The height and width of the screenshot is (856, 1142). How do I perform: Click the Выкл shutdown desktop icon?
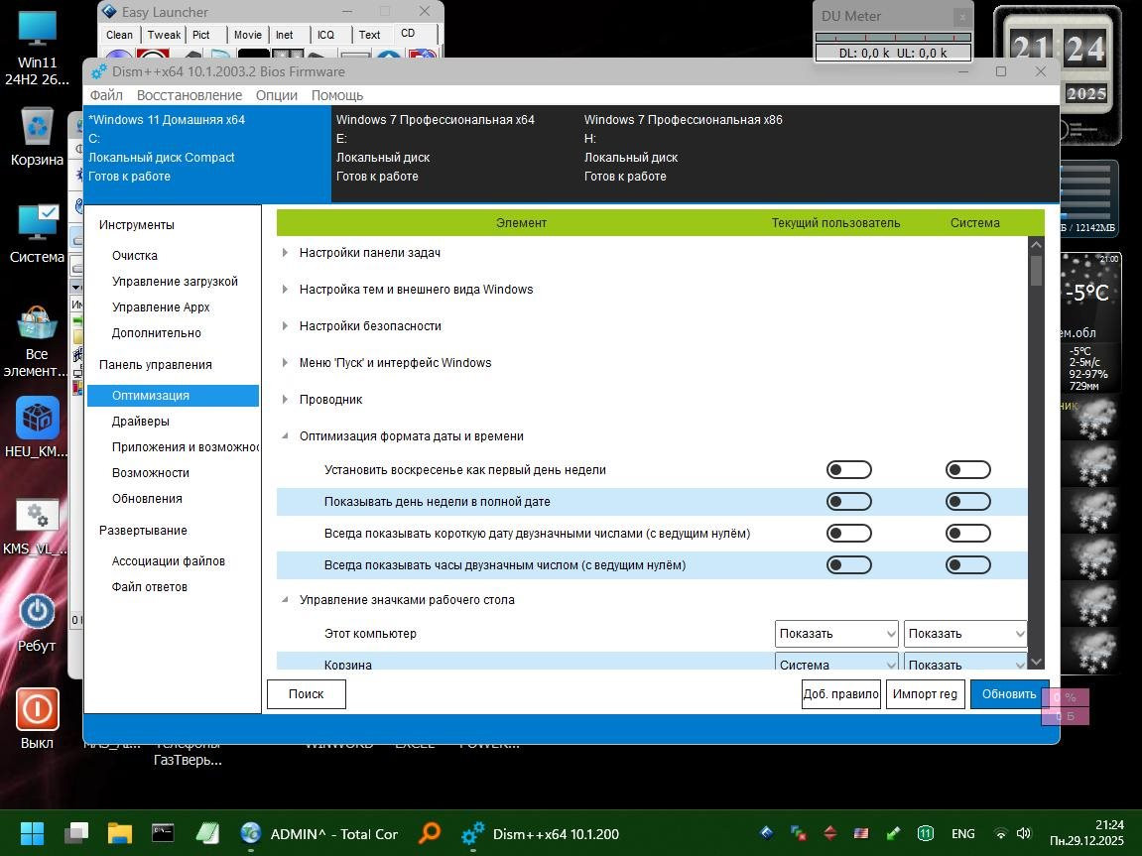point(37,719)
